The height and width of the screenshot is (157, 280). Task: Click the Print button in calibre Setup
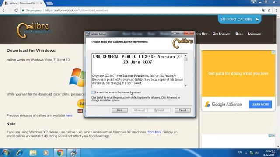pyautogui.click(x=119, y=110)
